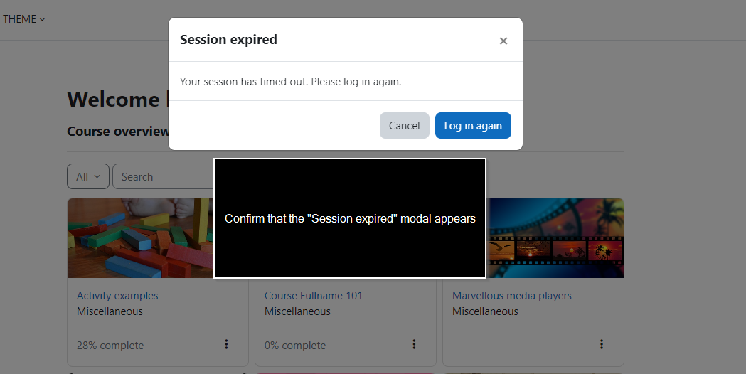Click the Session expired modal title
Viewport: 746px width, 374px height.
click(x=228, y=40)
